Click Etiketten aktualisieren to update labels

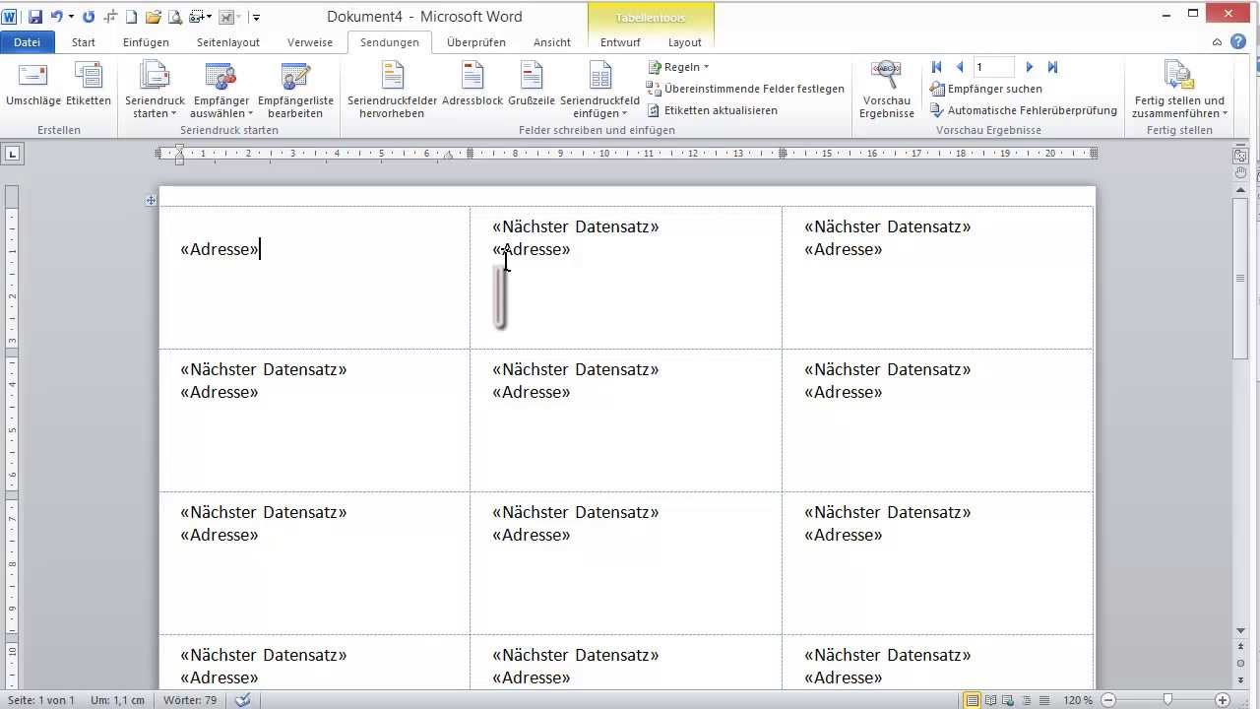click(719, 110)
